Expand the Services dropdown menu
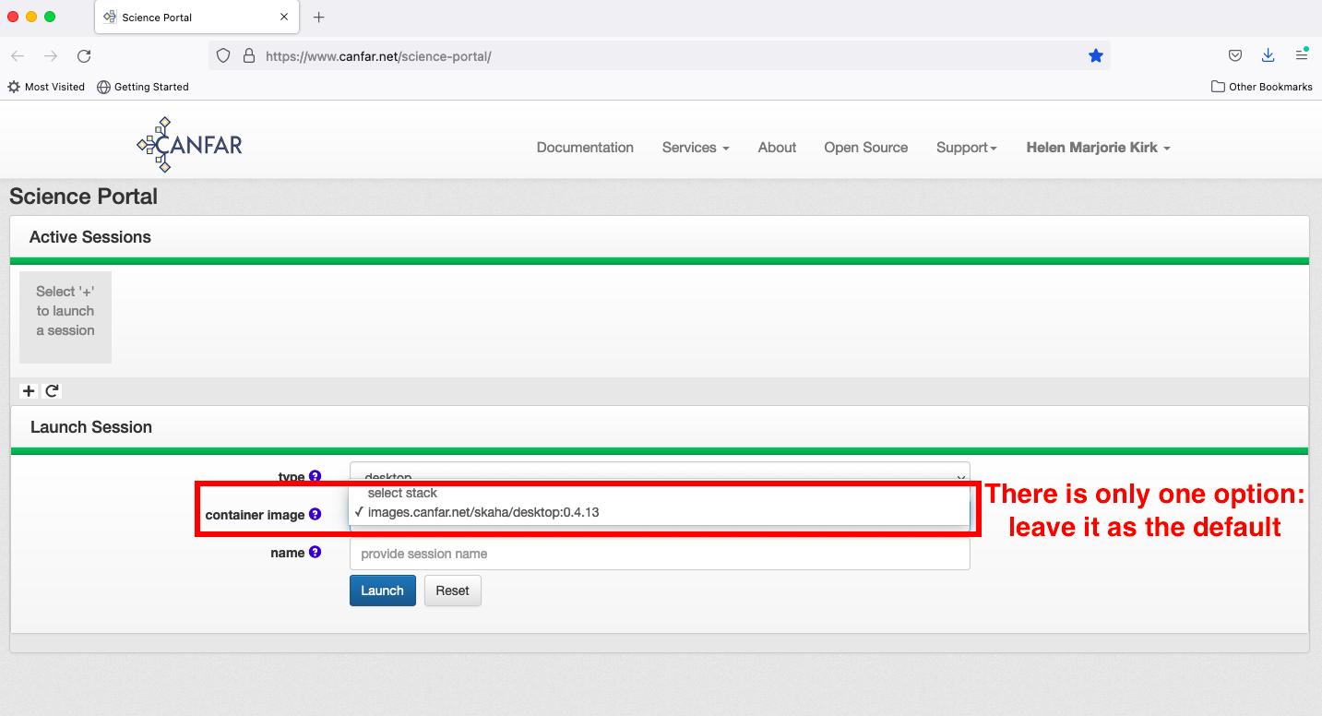The image size is (1322, 716). pos(696,148)
